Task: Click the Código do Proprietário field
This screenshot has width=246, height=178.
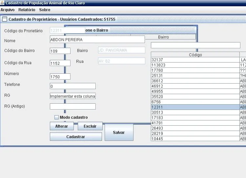Action: (68, 30)
